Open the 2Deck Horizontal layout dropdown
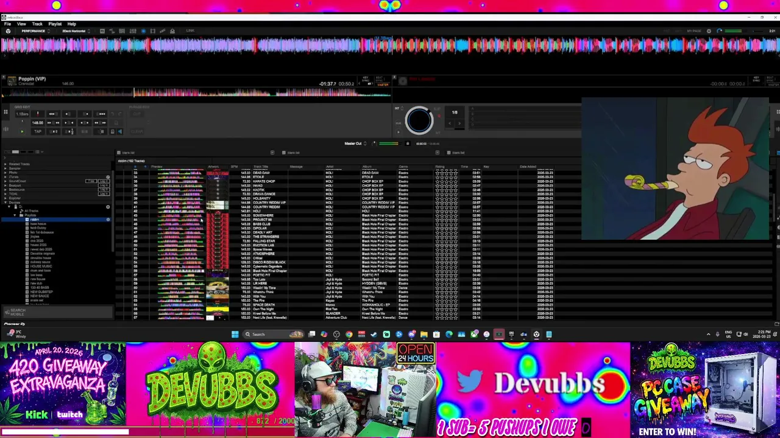The width and height of the screenshot is (780, 438). coord(76,31)
